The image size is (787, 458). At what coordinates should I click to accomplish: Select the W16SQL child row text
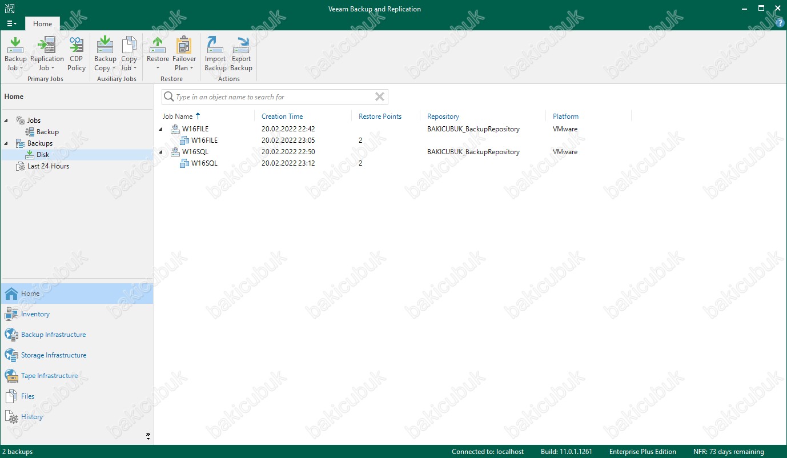[x=204, y=163]
